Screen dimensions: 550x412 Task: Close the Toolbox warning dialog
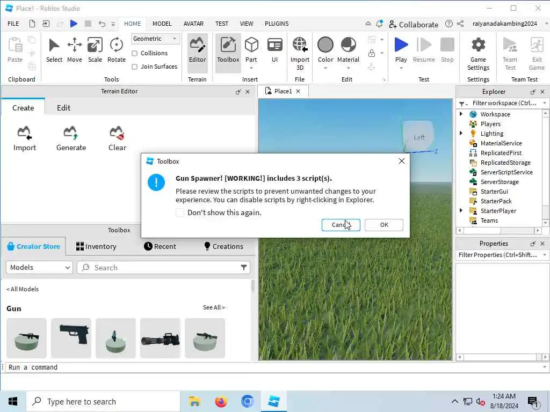[402, 161]
